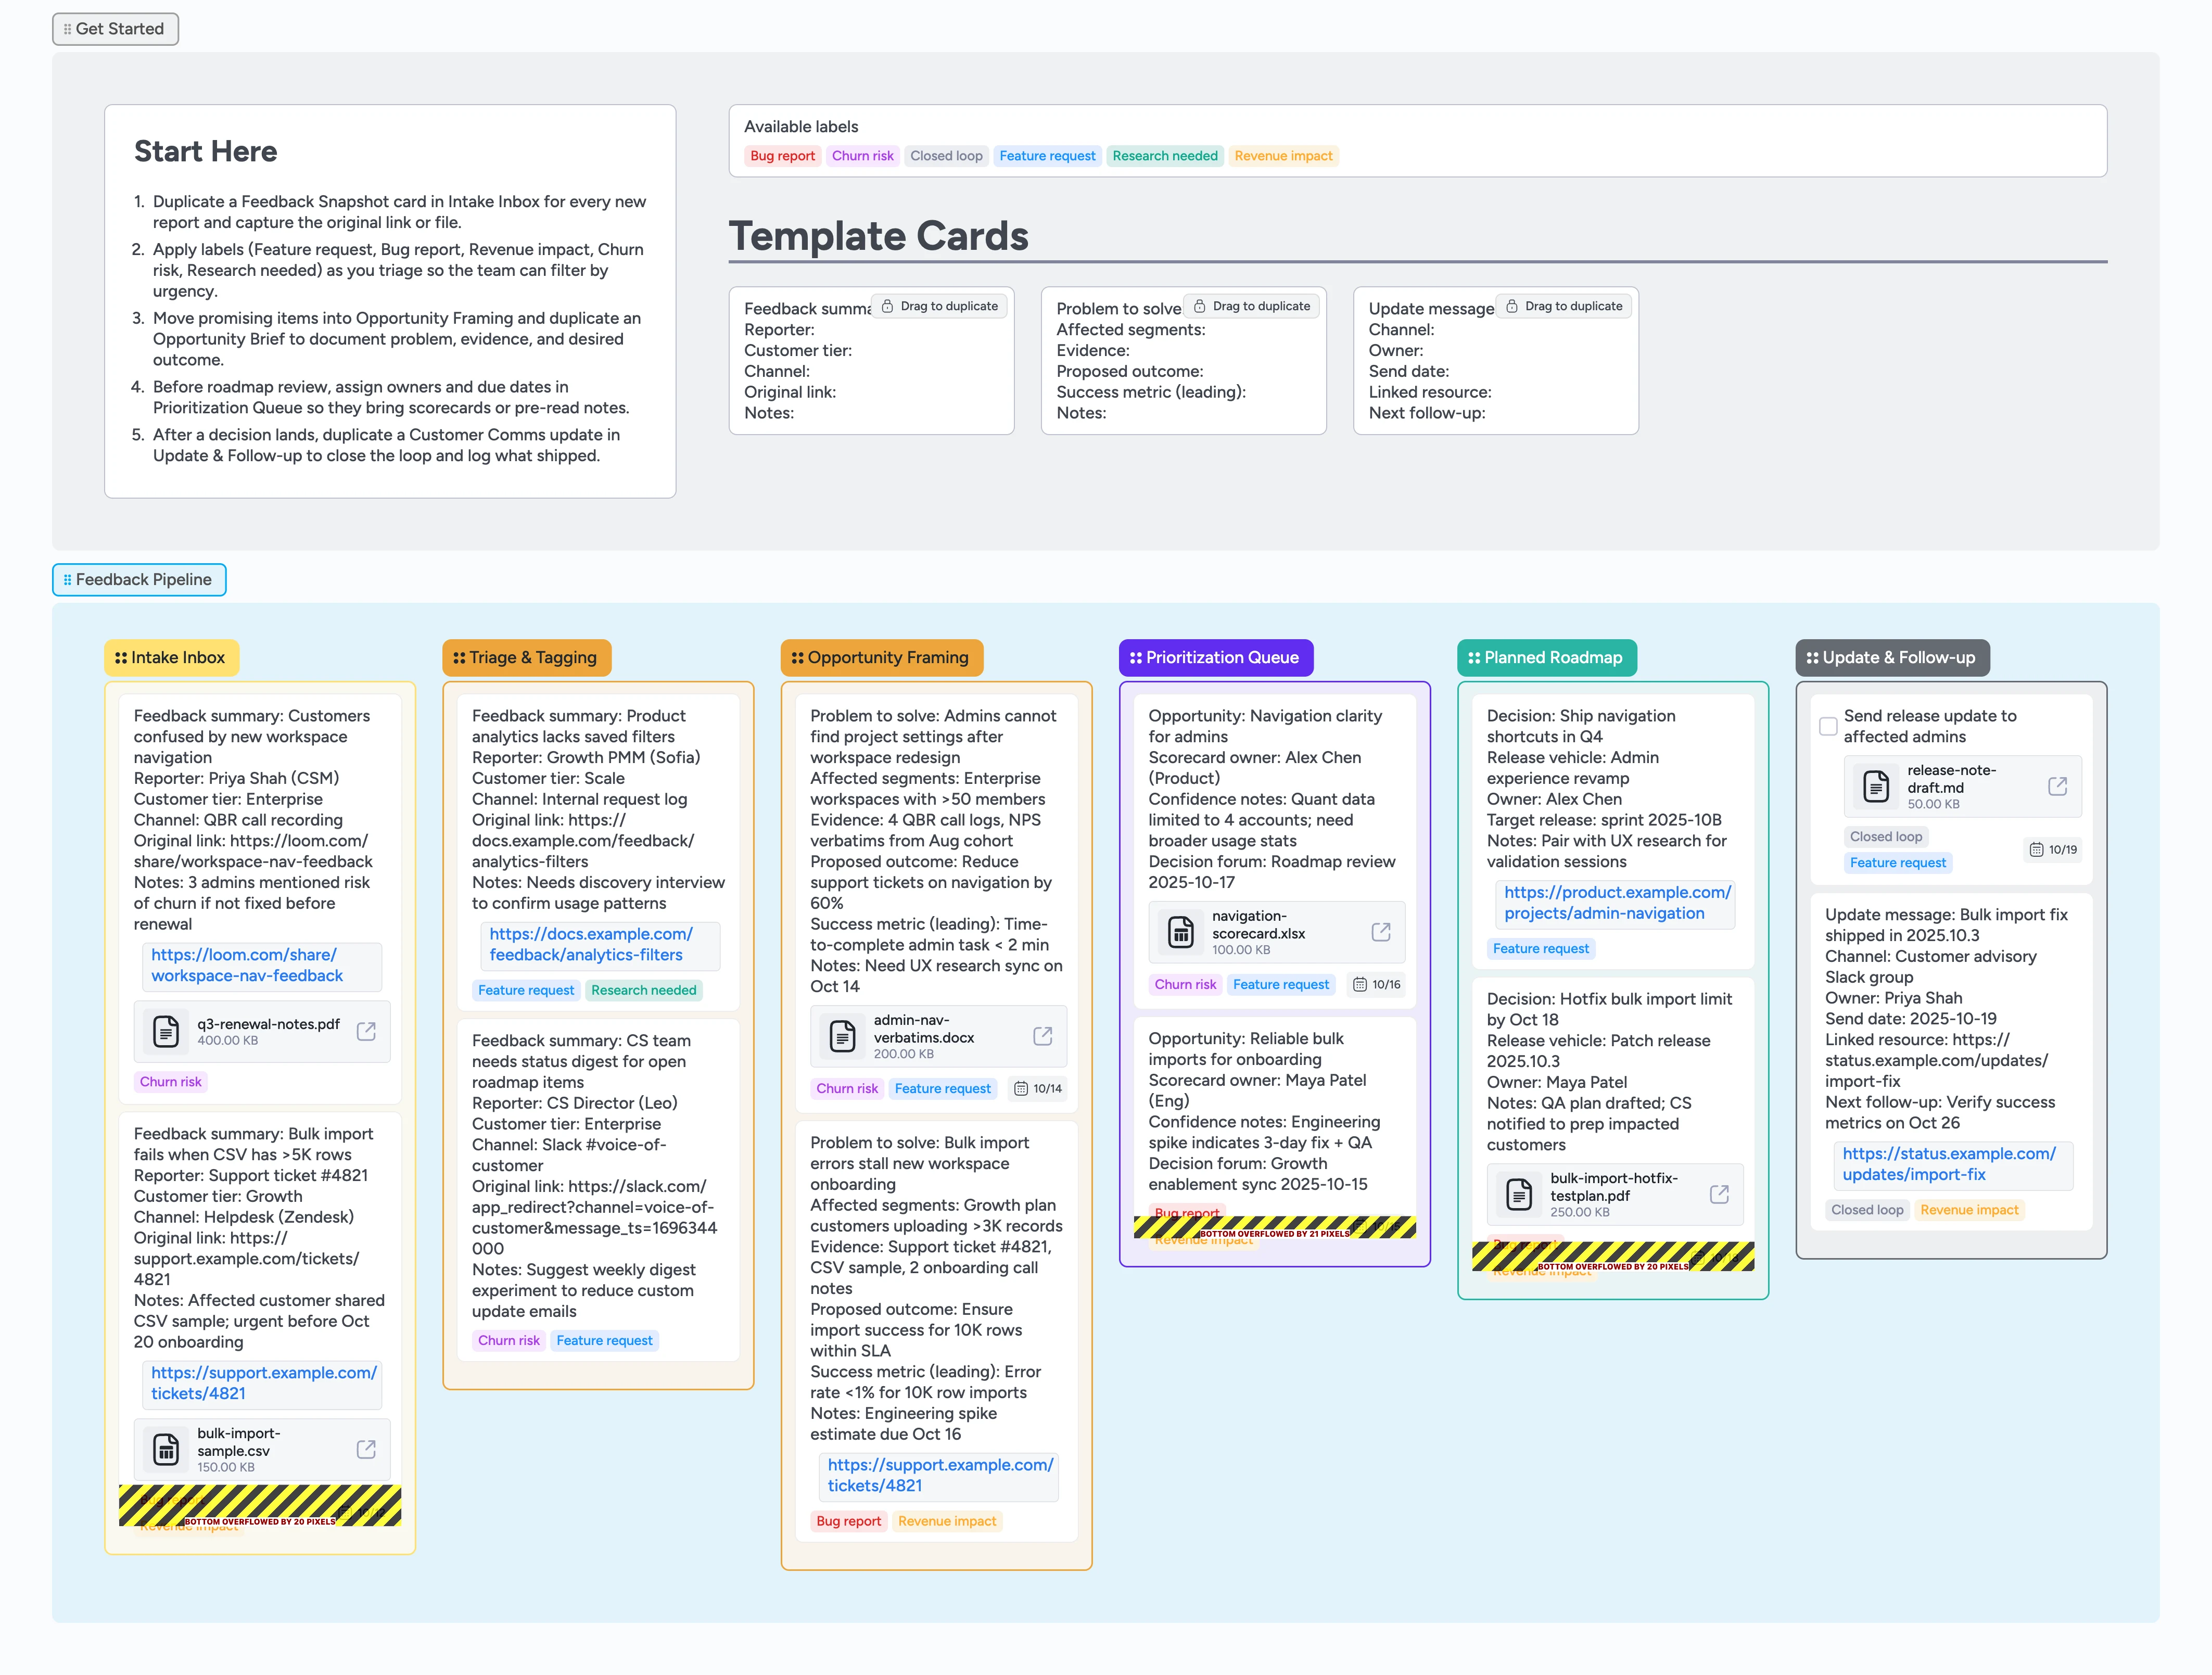Open bulk-import-hotfix-testplan.pdf external icon

click(x=1718, y=1194)
